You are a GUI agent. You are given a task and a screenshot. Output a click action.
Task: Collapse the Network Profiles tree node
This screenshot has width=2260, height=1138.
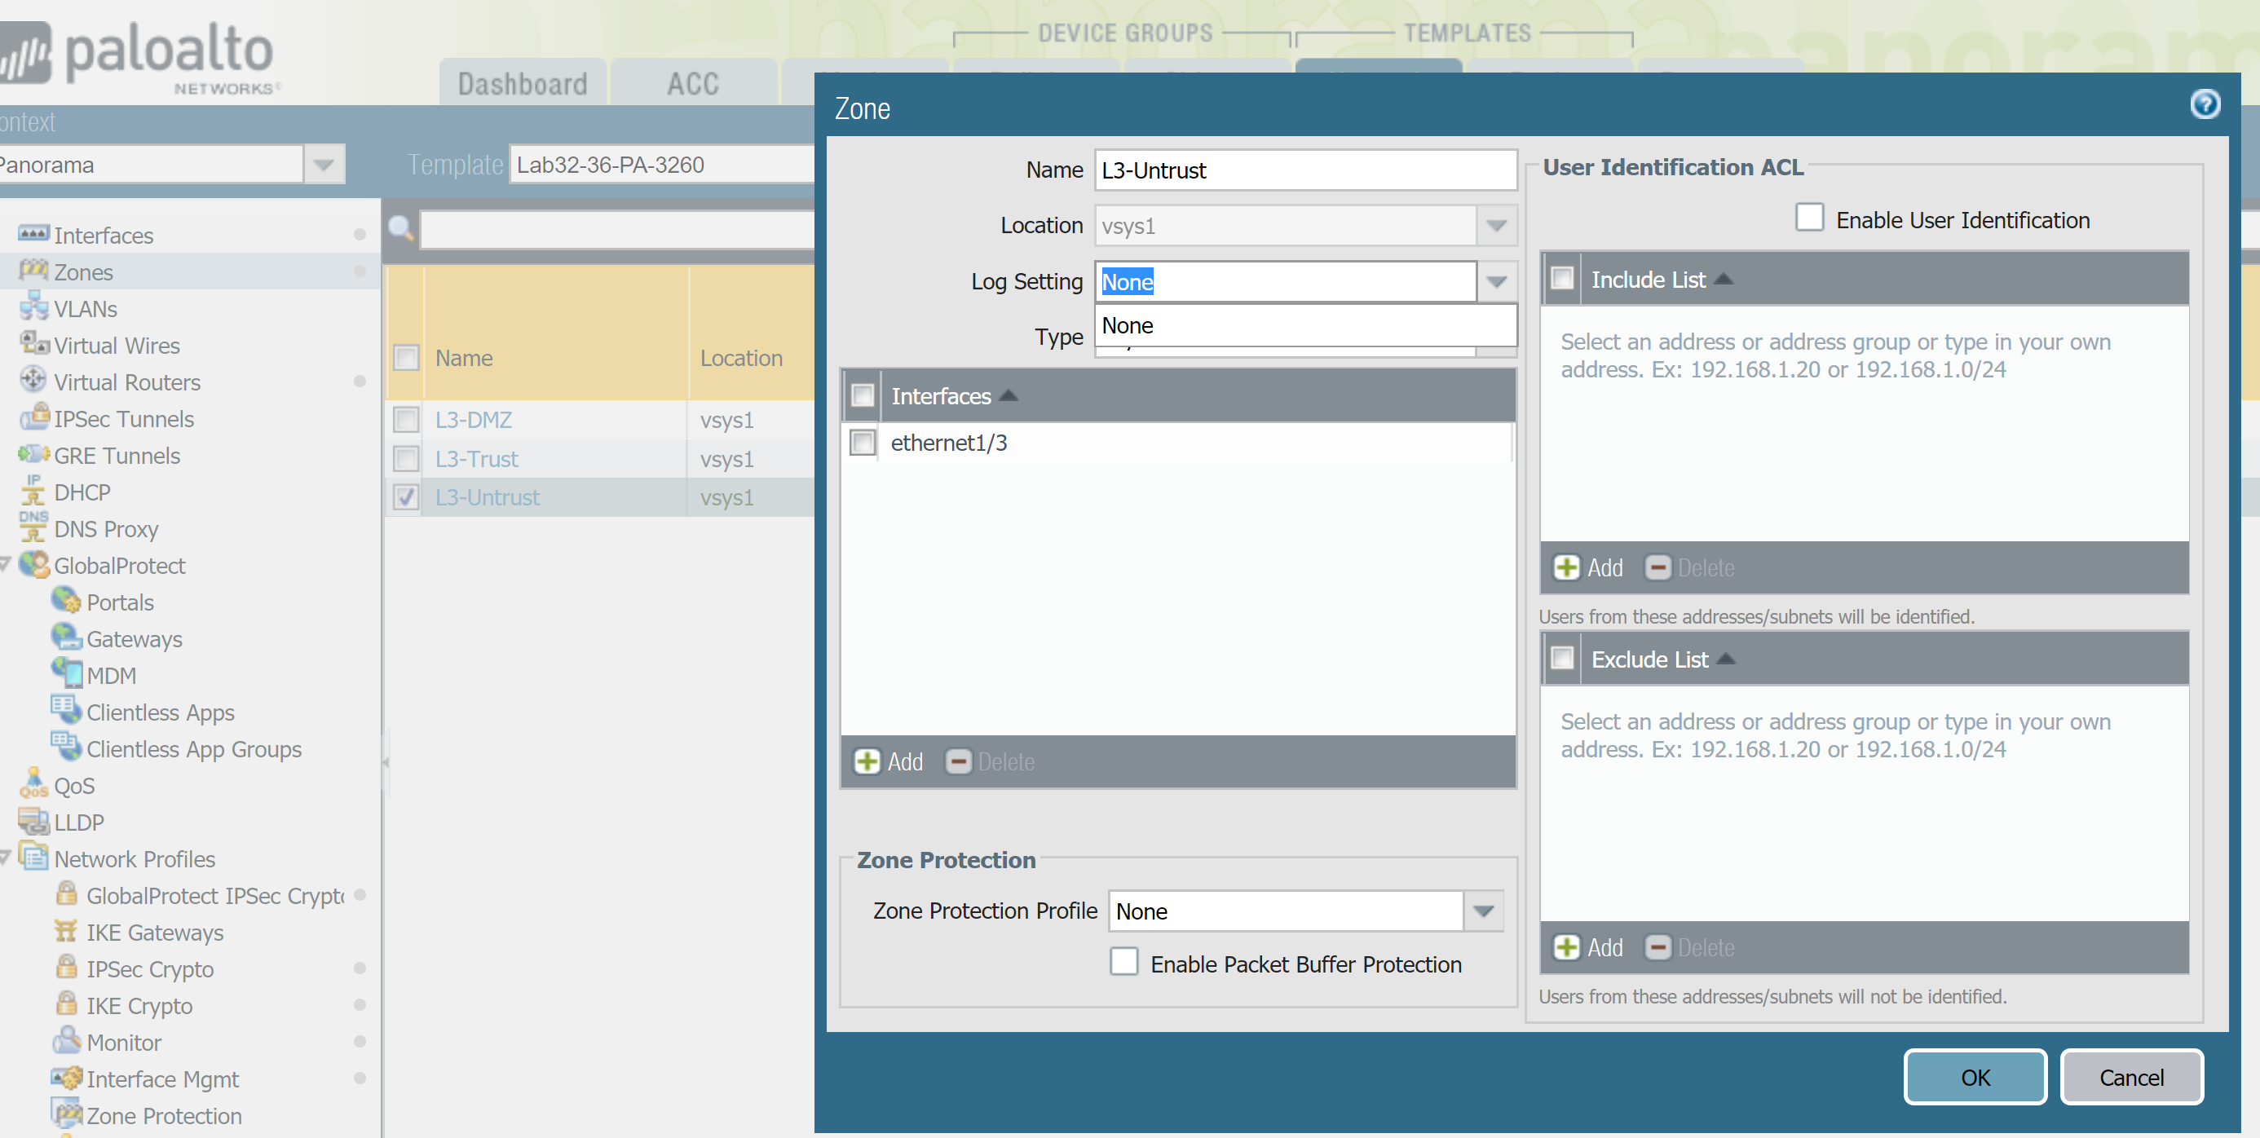coord(5,856)
